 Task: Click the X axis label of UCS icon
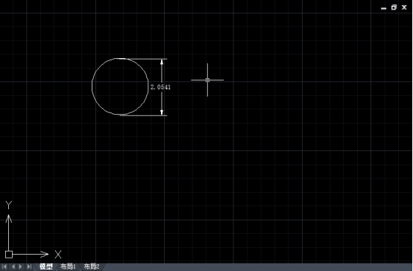58,255
